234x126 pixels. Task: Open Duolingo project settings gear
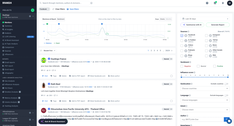click(x=30, y=16)
